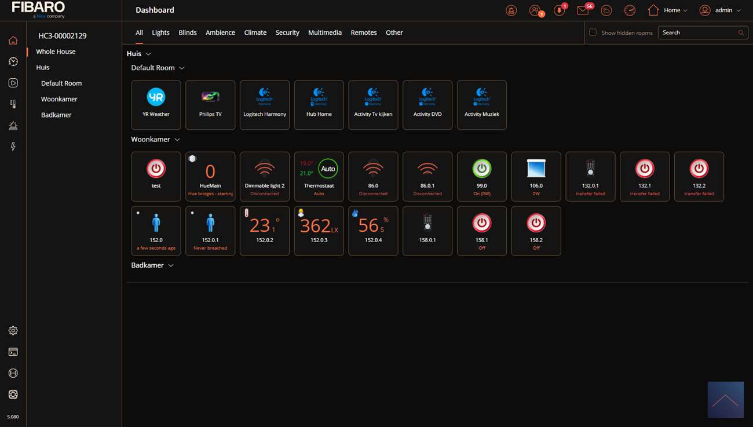Collapse the Woonkamer section chevron
Screen dimensions: 753x427
[177, 140]
